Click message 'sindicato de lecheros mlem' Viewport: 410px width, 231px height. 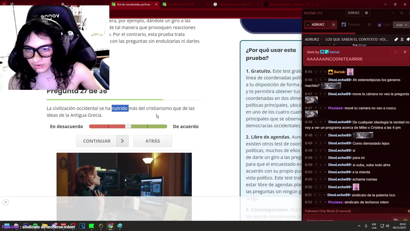pos(366,202)
